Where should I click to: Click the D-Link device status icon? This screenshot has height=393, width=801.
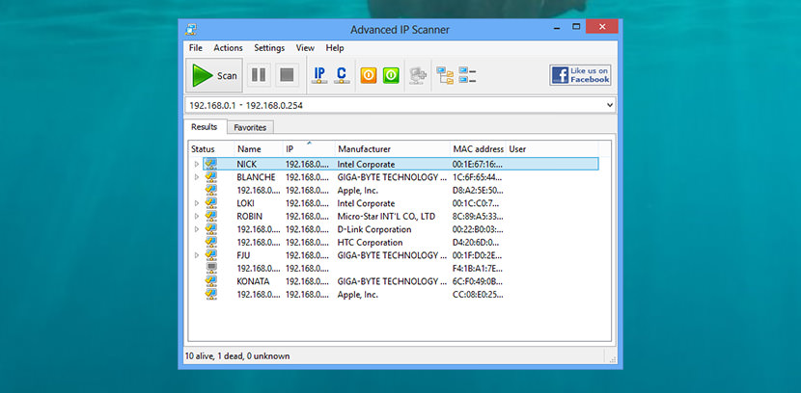(x=211, y=229)
